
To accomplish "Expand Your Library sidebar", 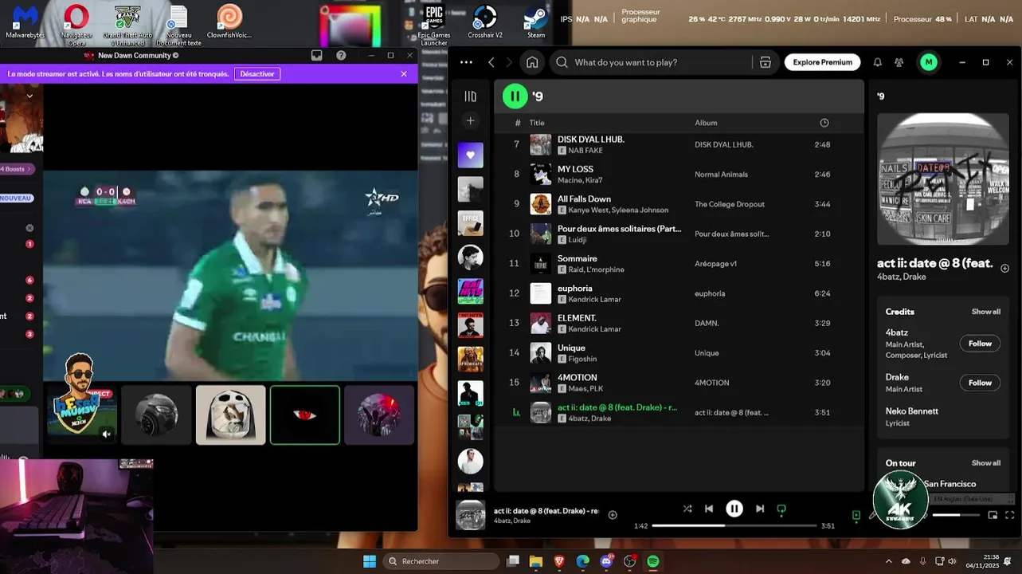I will pyautogui.click(x=470, y=96).
